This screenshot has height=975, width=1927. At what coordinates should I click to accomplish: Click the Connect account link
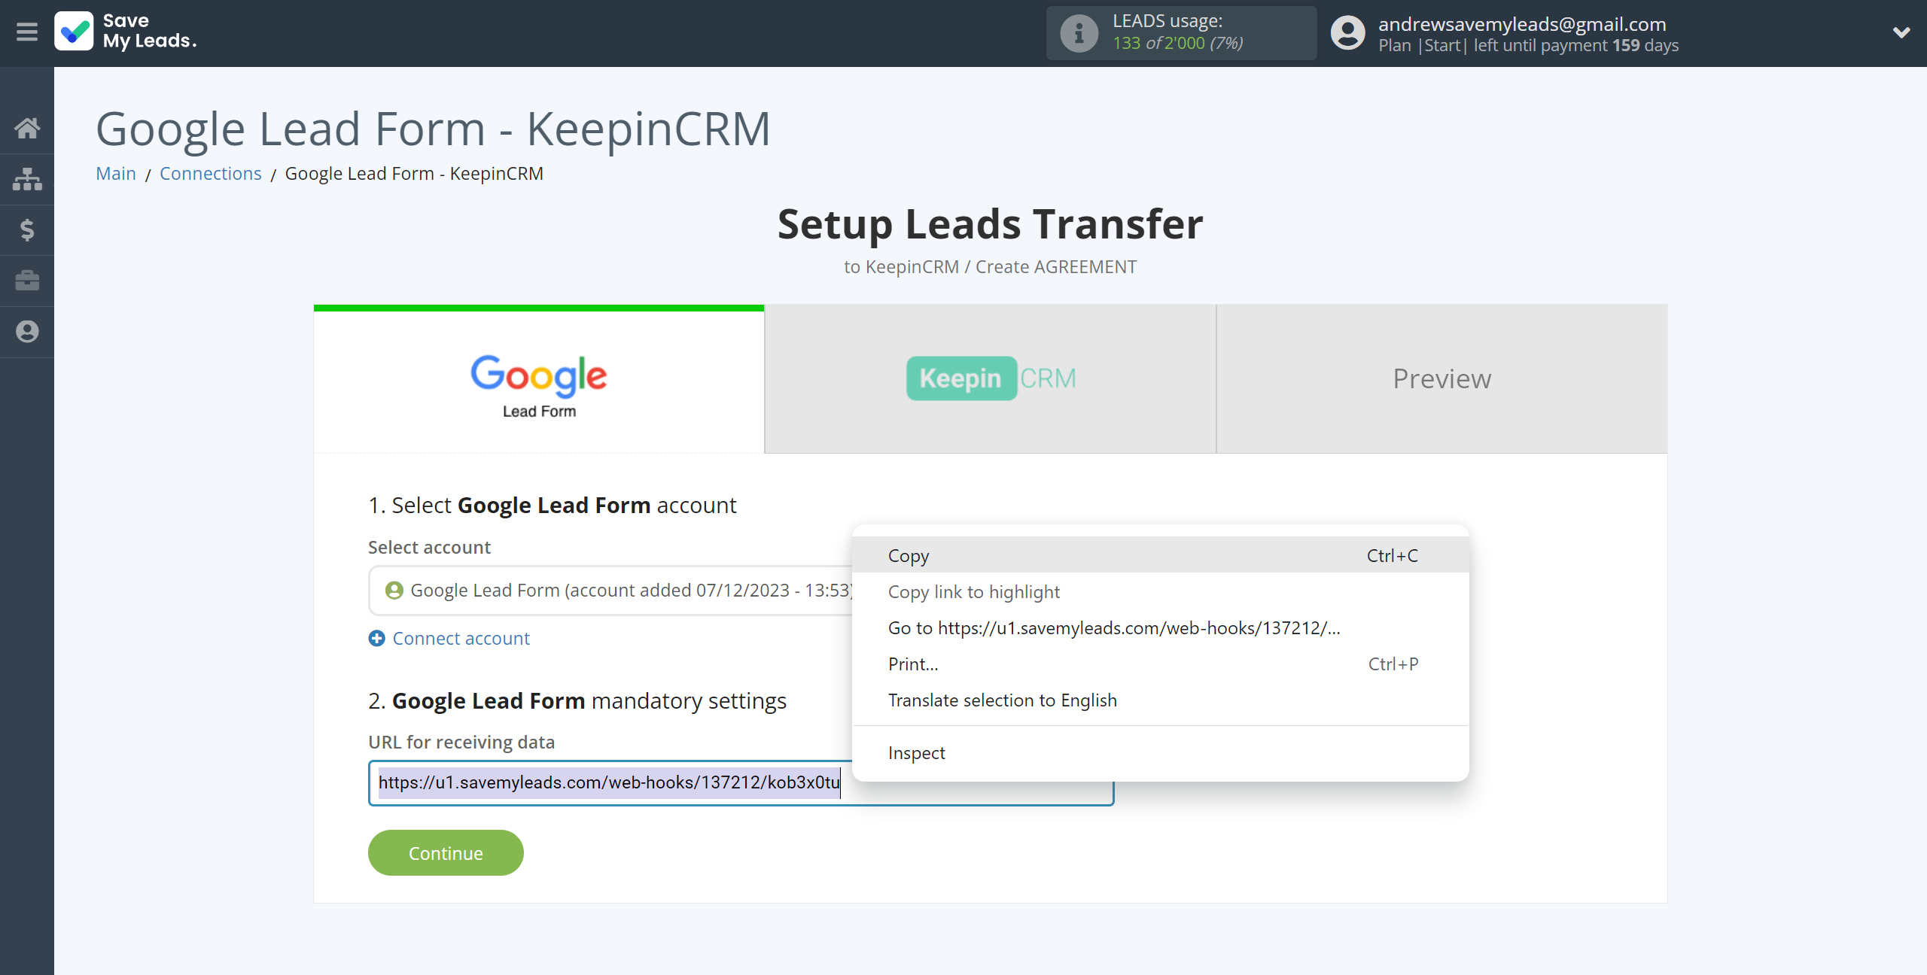click(461, 638)
